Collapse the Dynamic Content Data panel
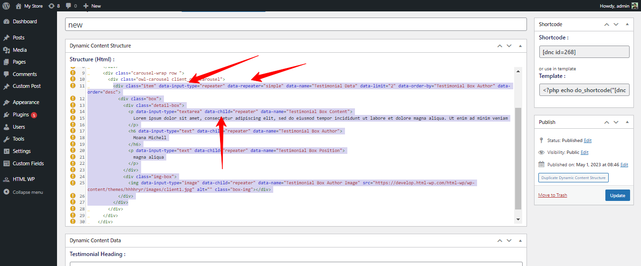This screenshot has width=641, height=266. [x=520, y=240]
